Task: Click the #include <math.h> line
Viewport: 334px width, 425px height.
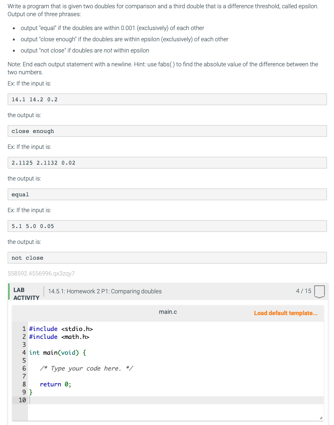Action: pos(59,337)
